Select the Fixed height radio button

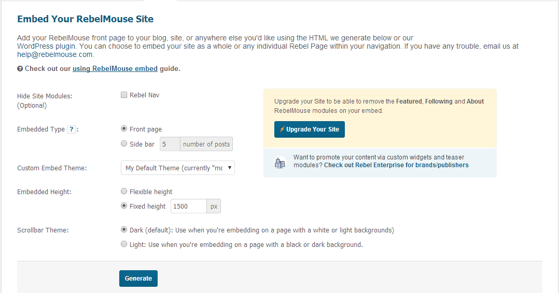pos(124,206)
